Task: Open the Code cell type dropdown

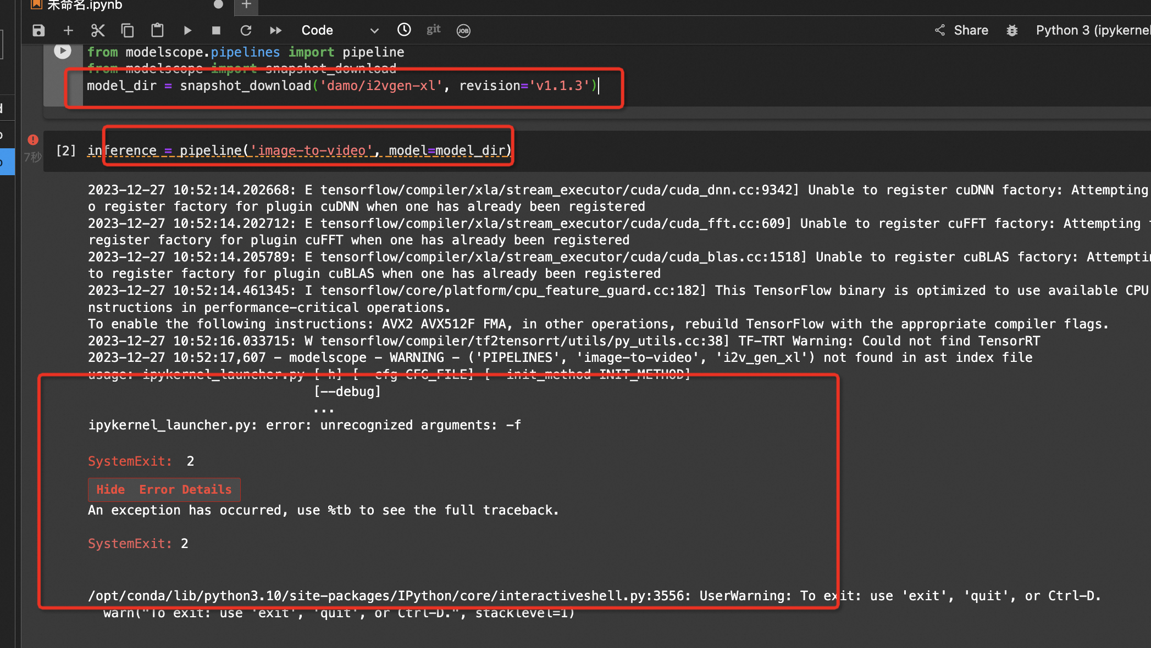Action: click(340, 30)
